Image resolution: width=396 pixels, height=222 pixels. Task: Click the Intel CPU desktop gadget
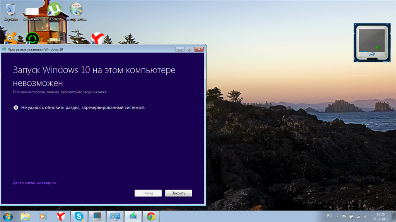[x=372, y=42]
